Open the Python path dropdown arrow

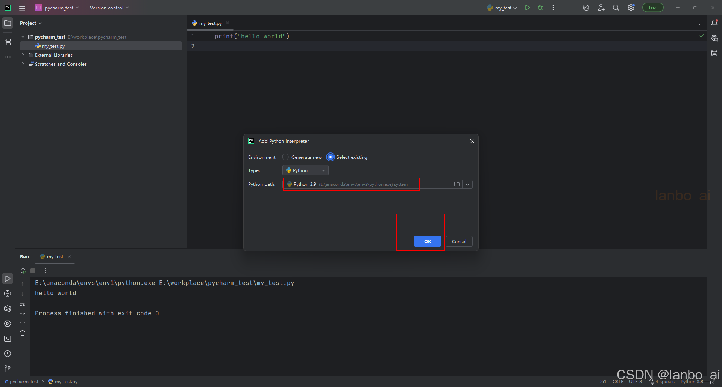click(467, 184)
